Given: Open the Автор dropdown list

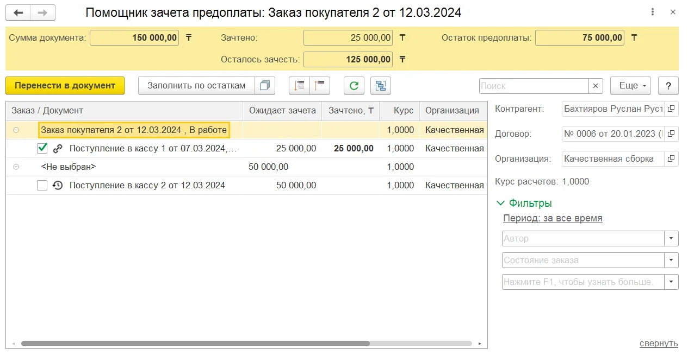Looking at the screenshot, I should [671, 238].
